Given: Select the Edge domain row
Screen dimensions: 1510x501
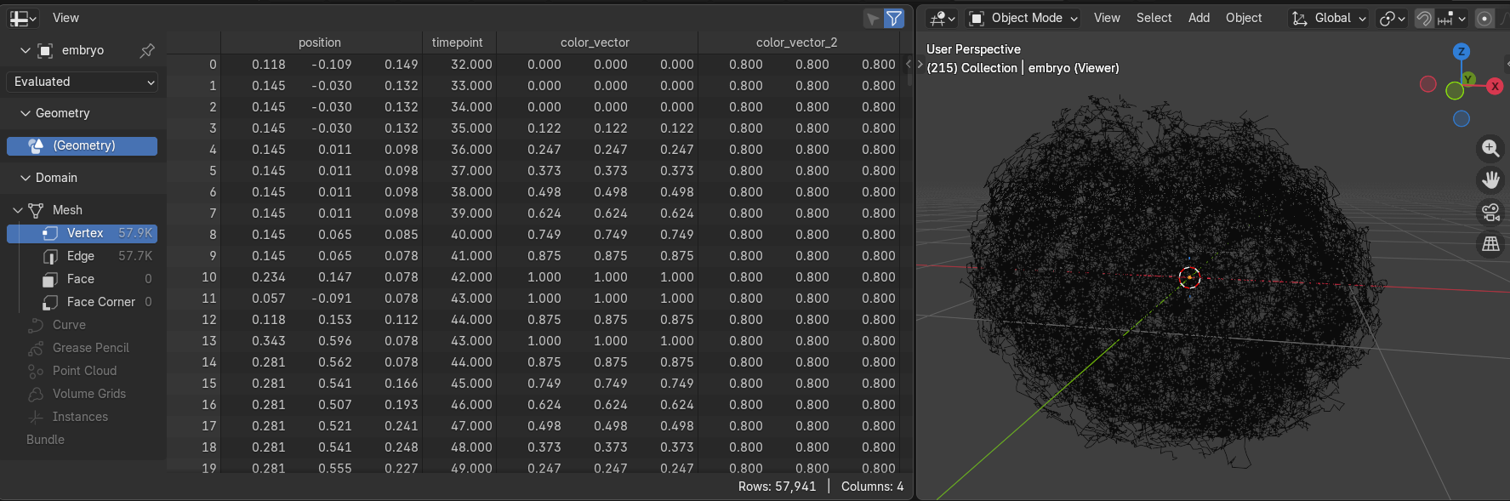Looking at the screenshot, I should pyautogui.click(x=82, y=256).
